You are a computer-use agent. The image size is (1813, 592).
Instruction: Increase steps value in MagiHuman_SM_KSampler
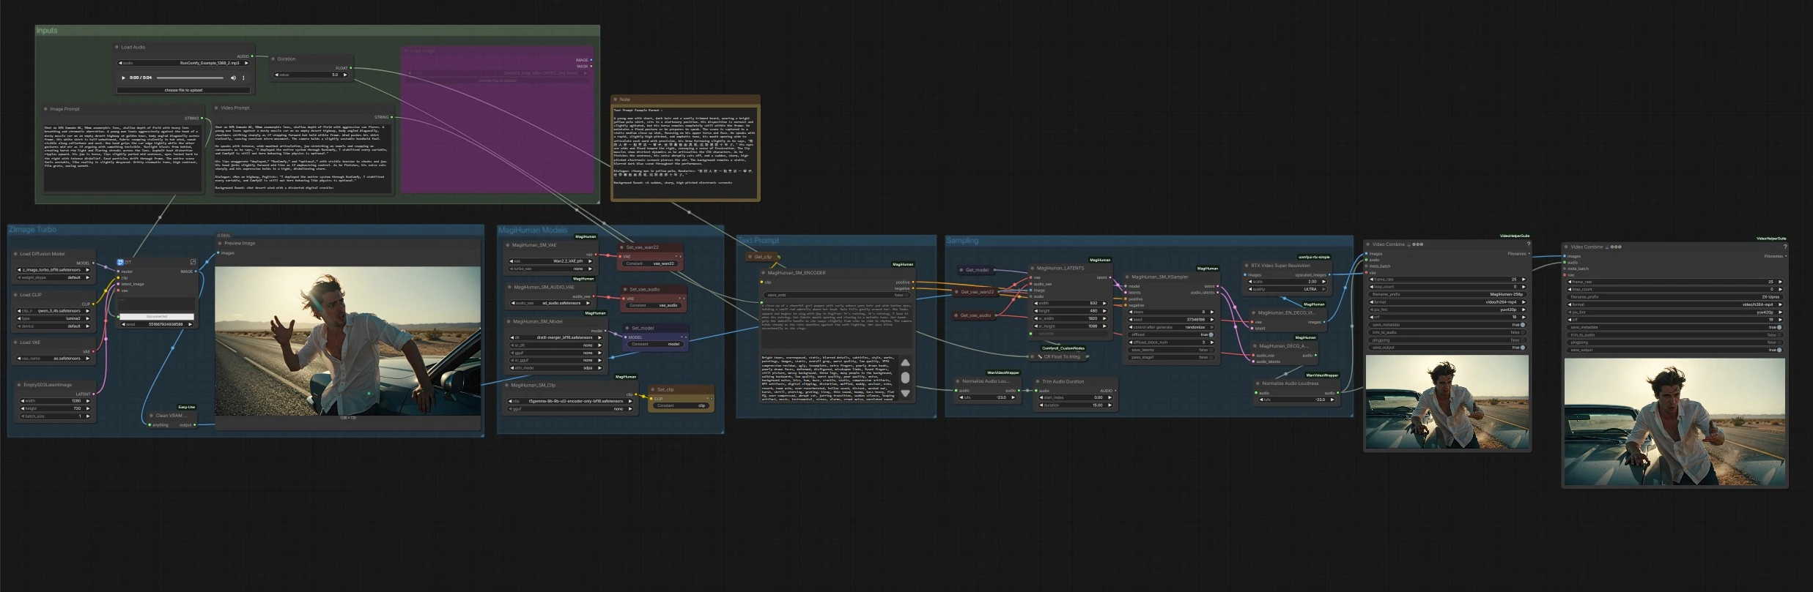[x=1211, y=312]
